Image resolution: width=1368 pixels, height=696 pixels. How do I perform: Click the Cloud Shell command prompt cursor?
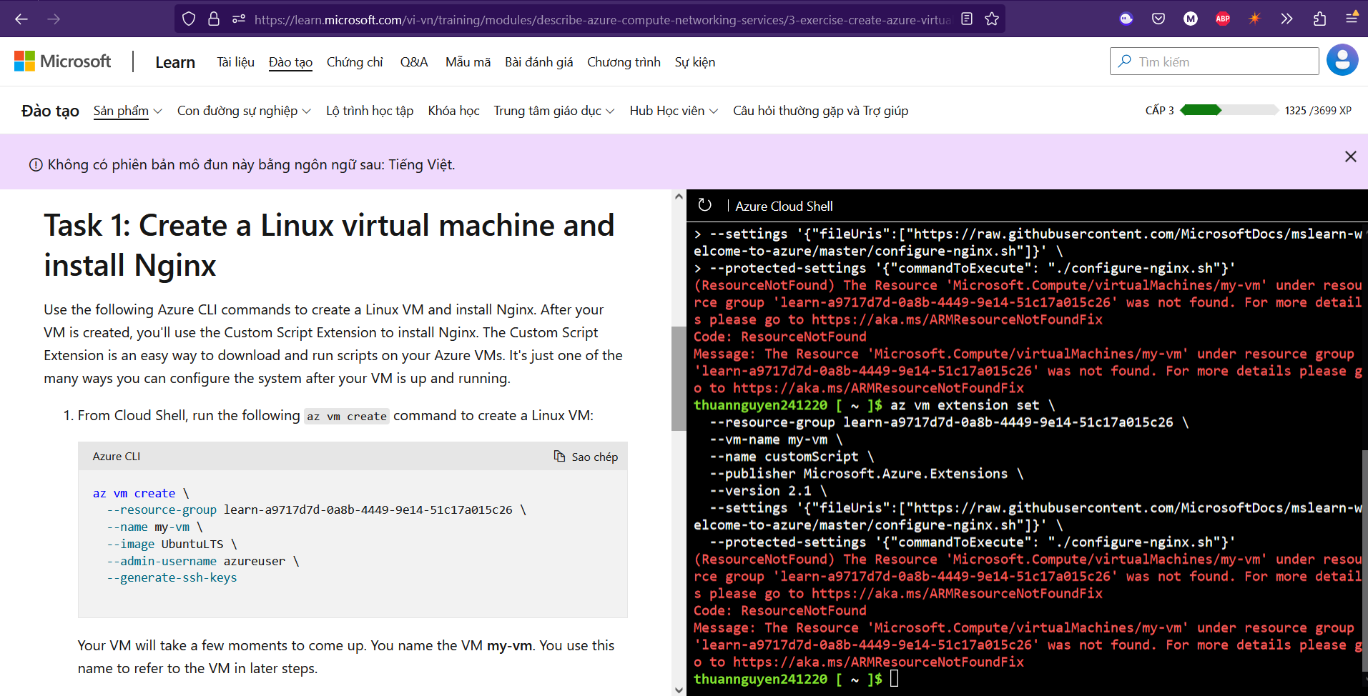(x=894, y=678)
